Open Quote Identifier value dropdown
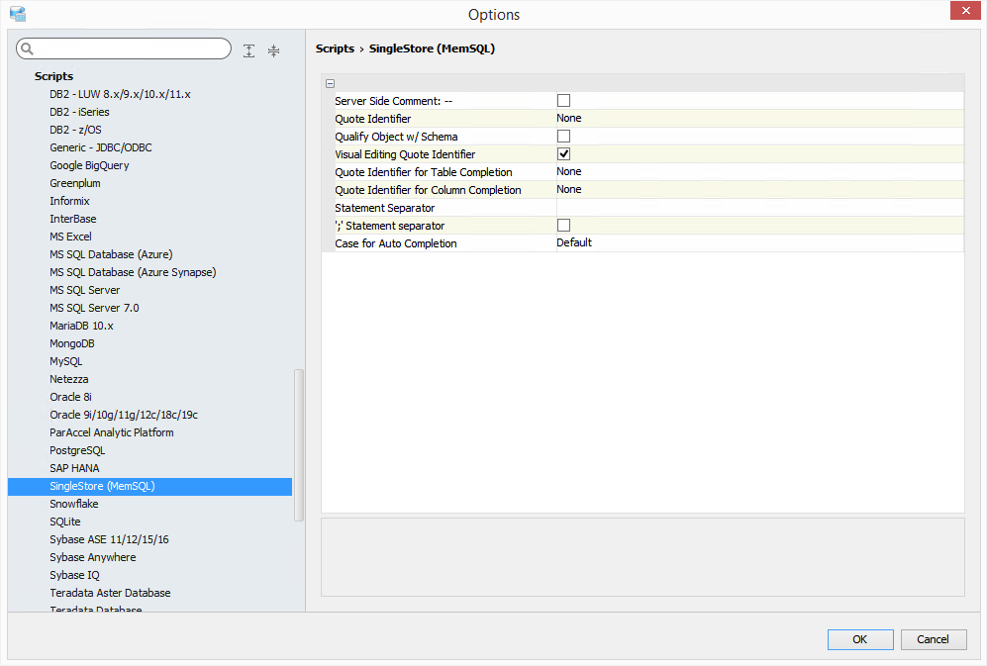Viewport: 987px width, 666px height. pyautogui.click(x=758, y=119)
